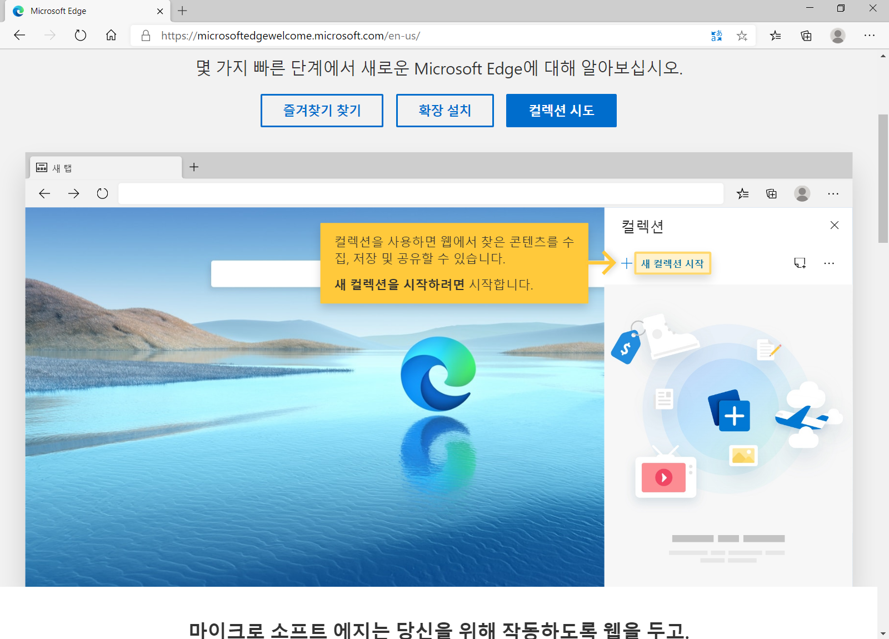The image size is (889, 639).
Task: Close the Microsoft Edge tab
Action: pyautogui.click(x=160, y=11)
